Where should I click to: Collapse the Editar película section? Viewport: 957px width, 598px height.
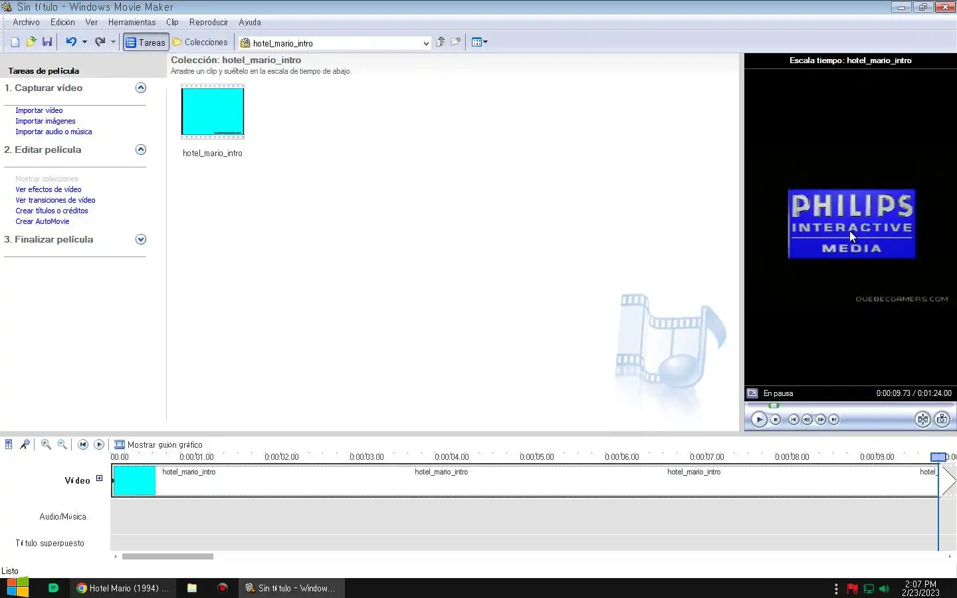point(141,149)
